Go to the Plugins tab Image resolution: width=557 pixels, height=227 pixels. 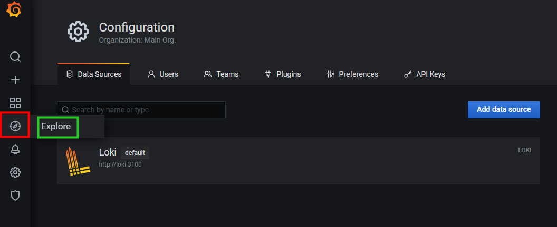coord(283,74)
